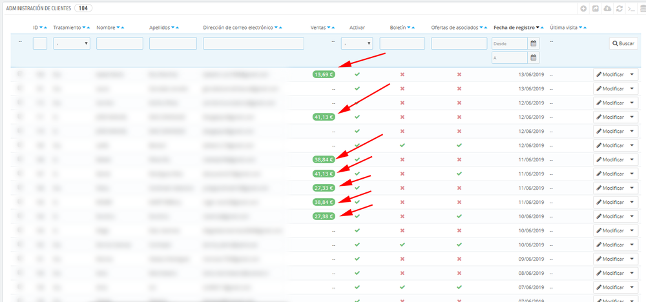Sort Nombre column descending

pos(118,28)
